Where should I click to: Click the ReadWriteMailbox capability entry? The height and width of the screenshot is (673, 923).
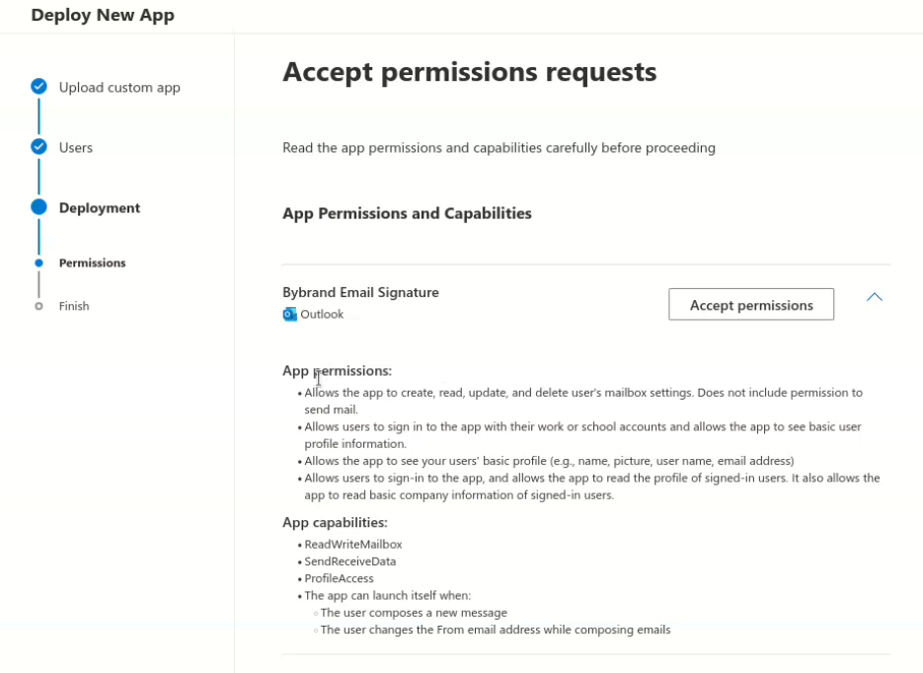point(353,545)
